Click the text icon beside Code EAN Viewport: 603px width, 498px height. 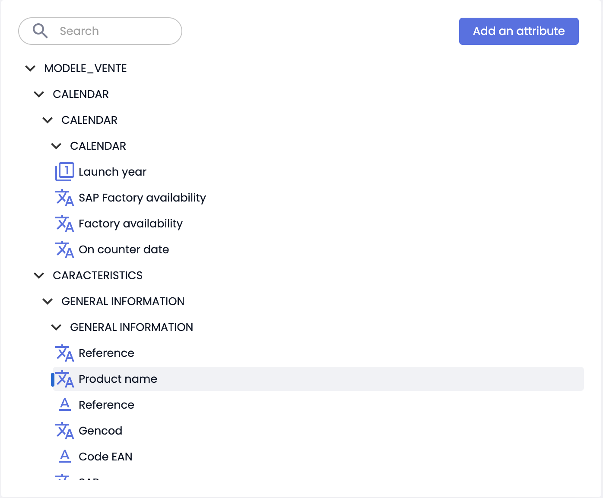click(x=65, y=456)
